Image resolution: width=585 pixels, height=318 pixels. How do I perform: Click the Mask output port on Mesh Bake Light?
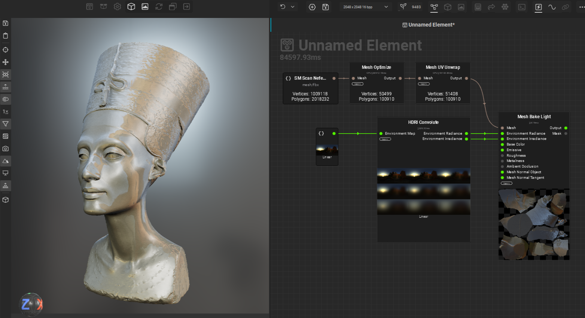(566, 134)
